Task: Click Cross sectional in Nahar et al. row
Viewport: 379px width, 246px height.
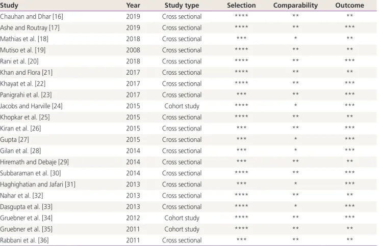Action: [182, 195]
